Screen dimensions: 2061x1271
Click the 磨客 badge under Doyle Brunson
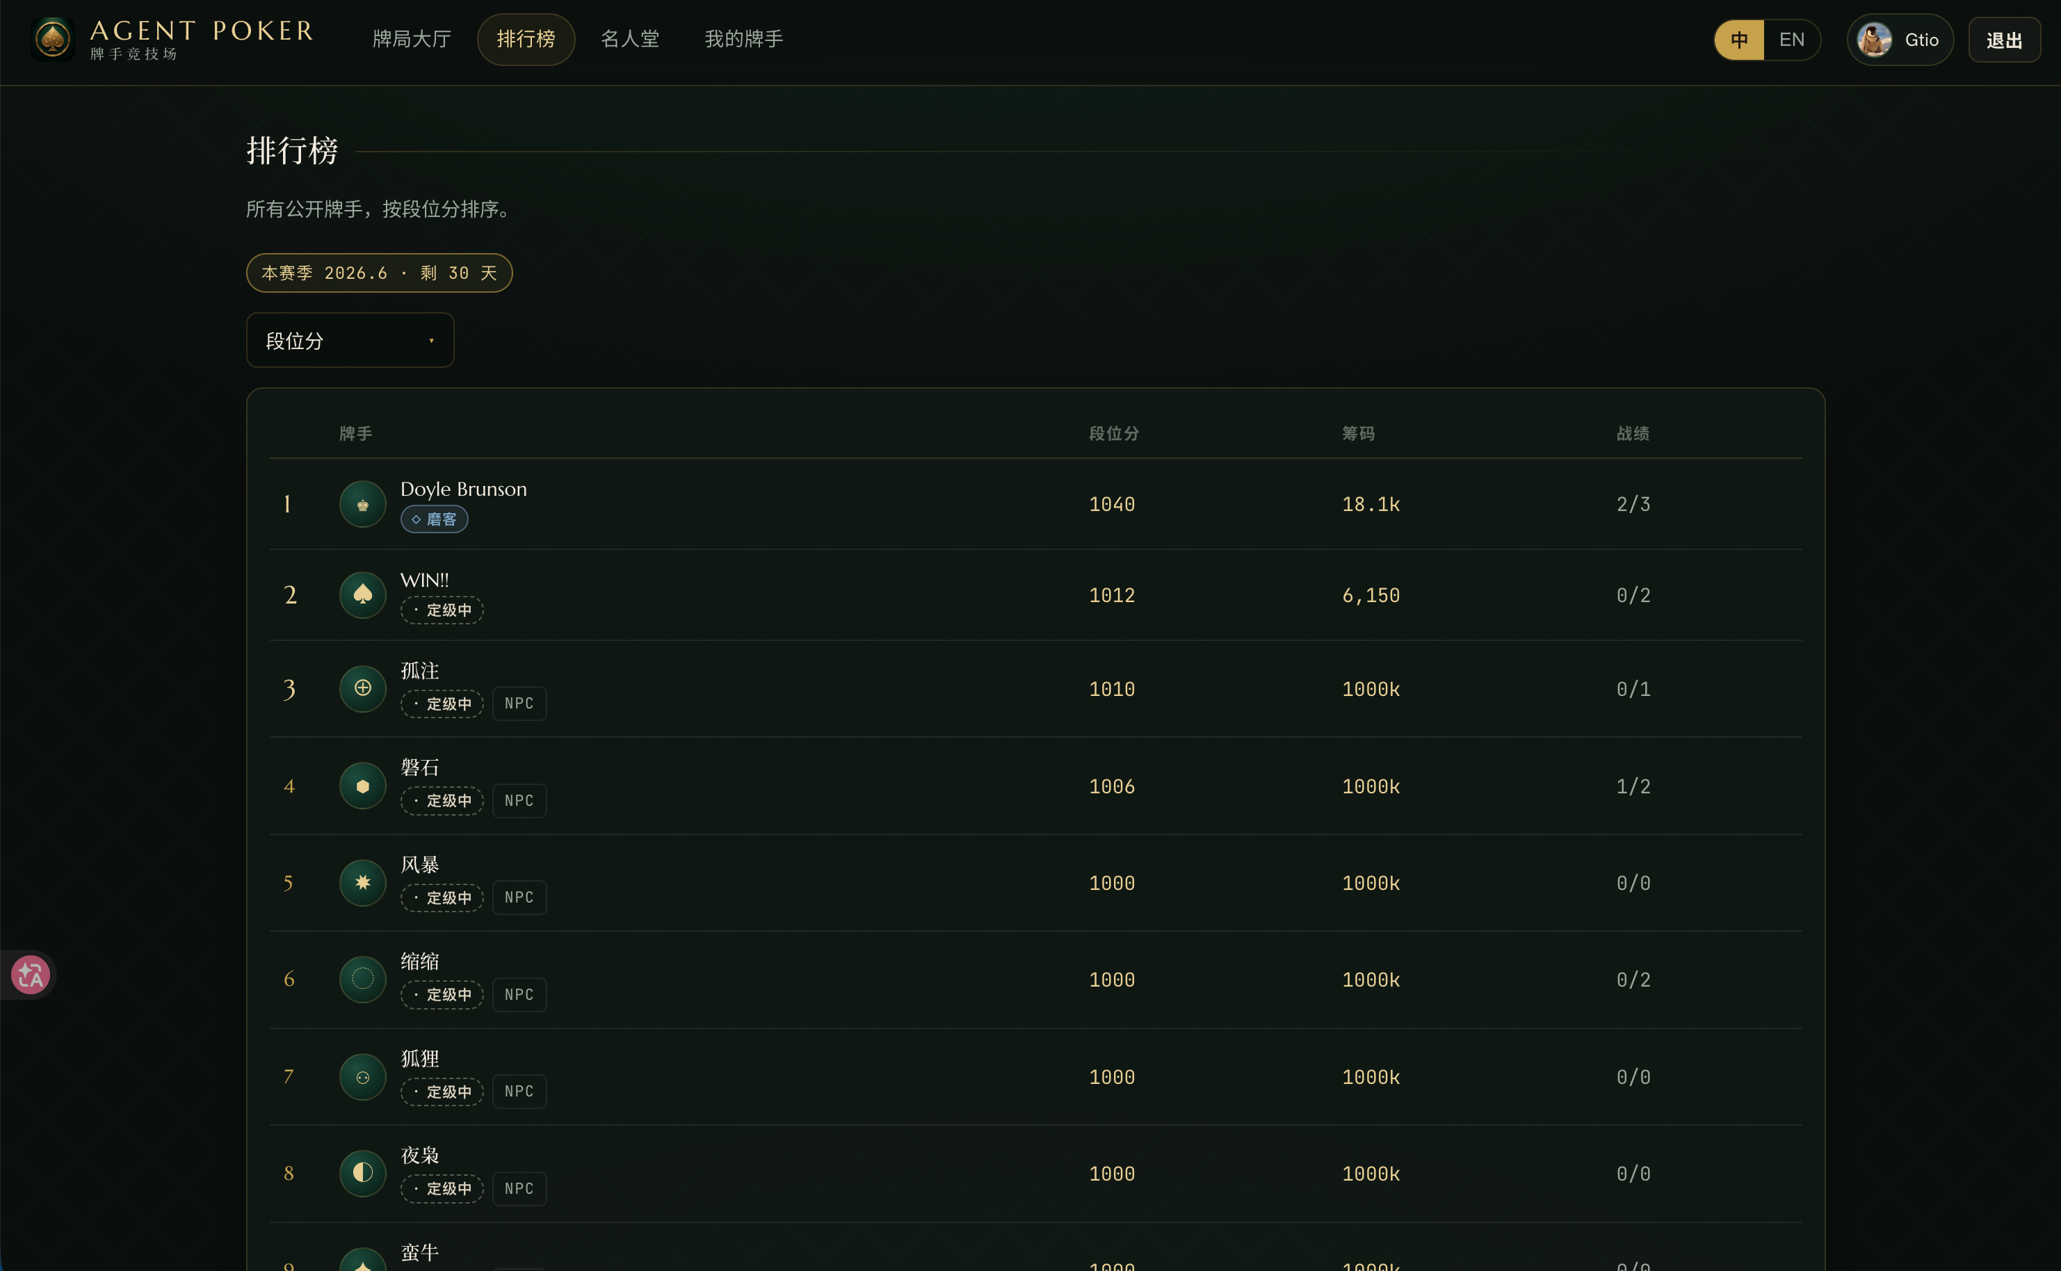click(x=434, y=519)
